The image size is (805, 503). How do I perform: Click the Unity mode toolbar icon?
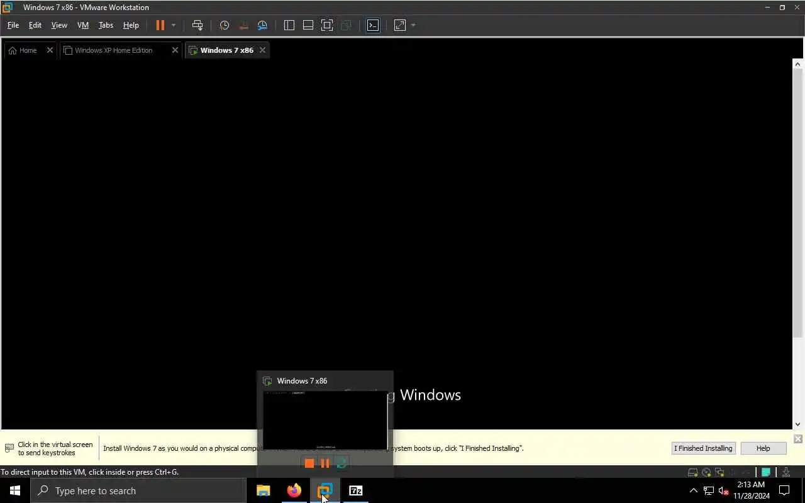(346, 25)
